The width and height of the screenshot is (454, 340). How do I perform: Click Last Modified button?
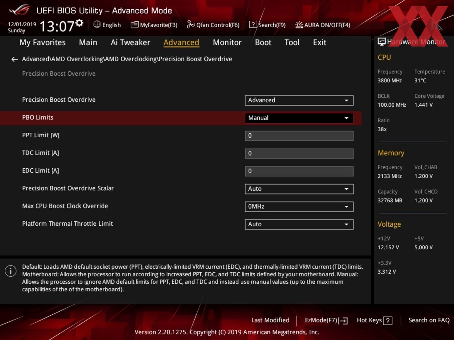coord(270,320)
